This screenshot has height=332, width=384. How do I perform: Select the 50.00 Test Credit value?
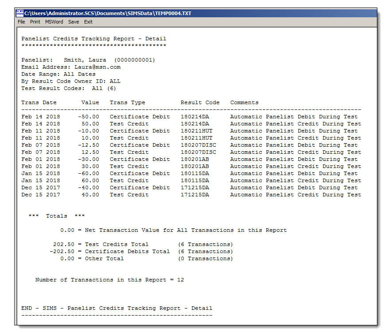90,124
